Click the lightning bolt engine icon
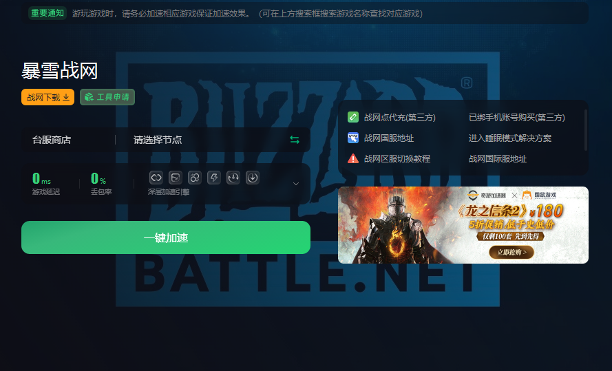Screen dimensions: 612x371 point(214,178)
